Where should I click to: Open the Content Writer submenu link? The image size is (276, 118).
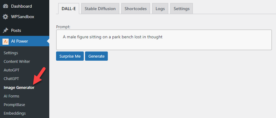pos(17,61)
